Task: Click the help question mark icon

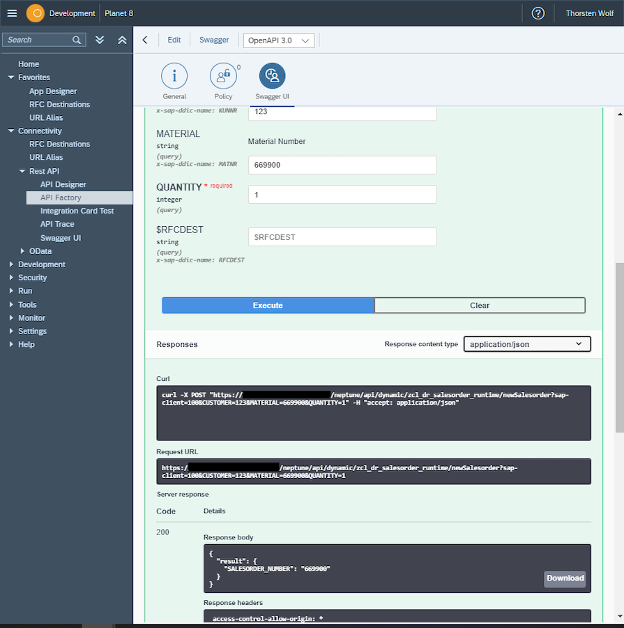Action: point(538,13)
